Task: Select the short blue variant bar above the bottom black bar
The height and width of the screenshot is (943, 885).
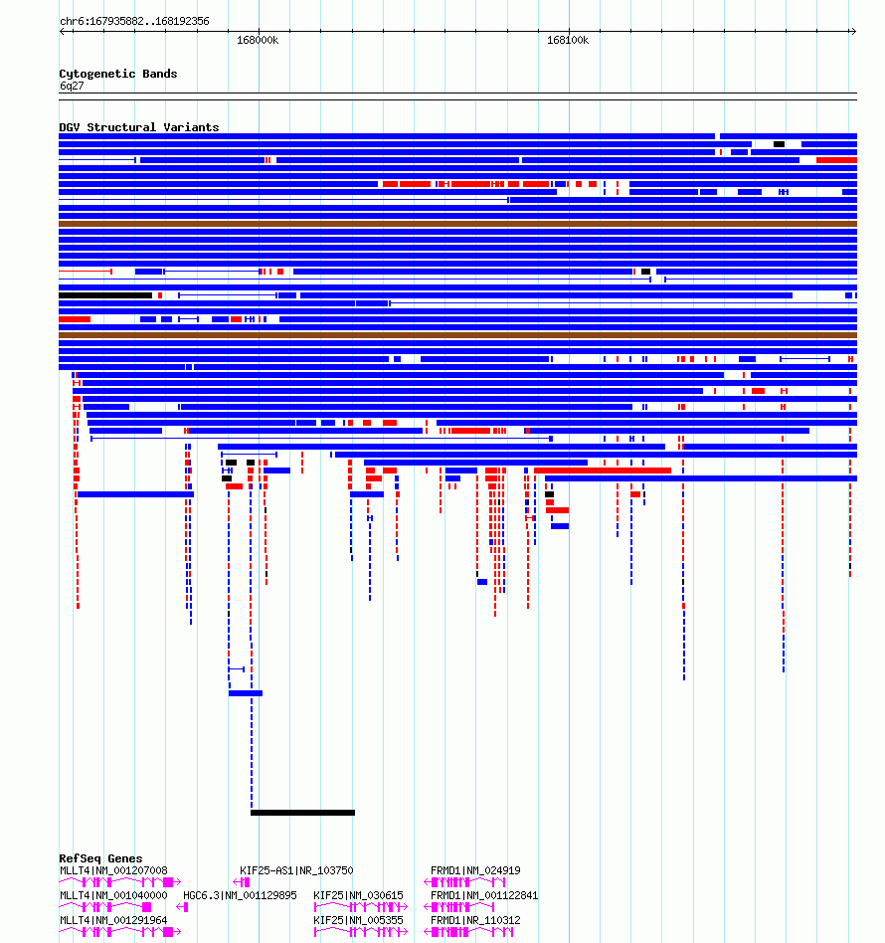Action: [246, 693]
